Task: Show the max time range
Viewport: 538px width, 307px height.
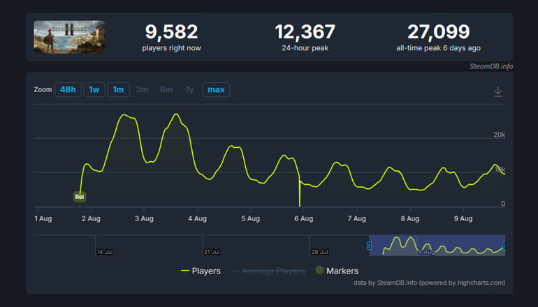Action: click(x=216, y=90)
